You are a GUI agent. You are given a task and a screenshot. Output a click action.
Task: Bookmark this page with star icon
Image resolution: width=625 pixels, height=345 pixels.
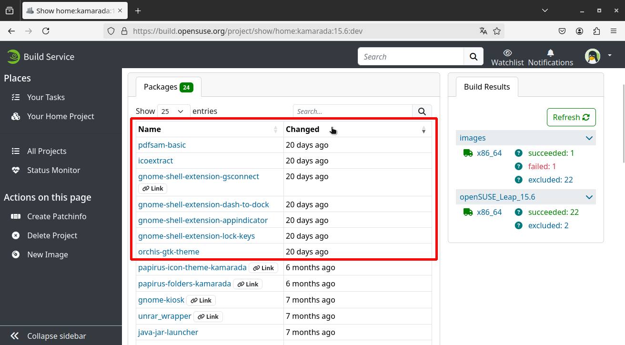[x=497, y=31]
